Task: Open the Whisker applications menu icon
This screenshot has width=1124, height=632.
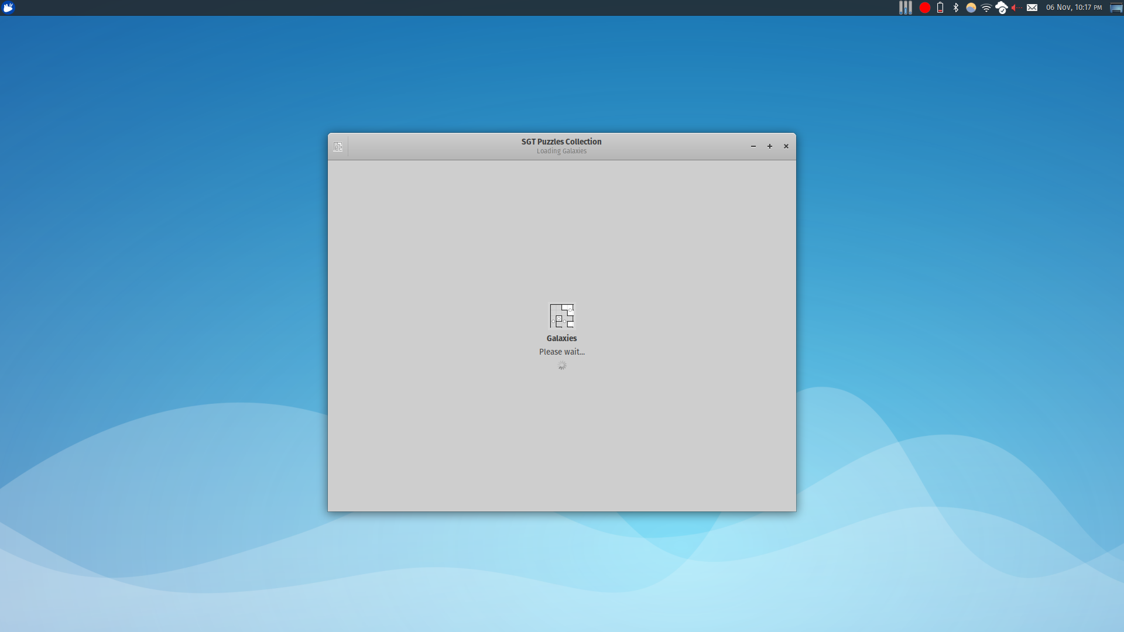Action: click(x=8, y=8)
